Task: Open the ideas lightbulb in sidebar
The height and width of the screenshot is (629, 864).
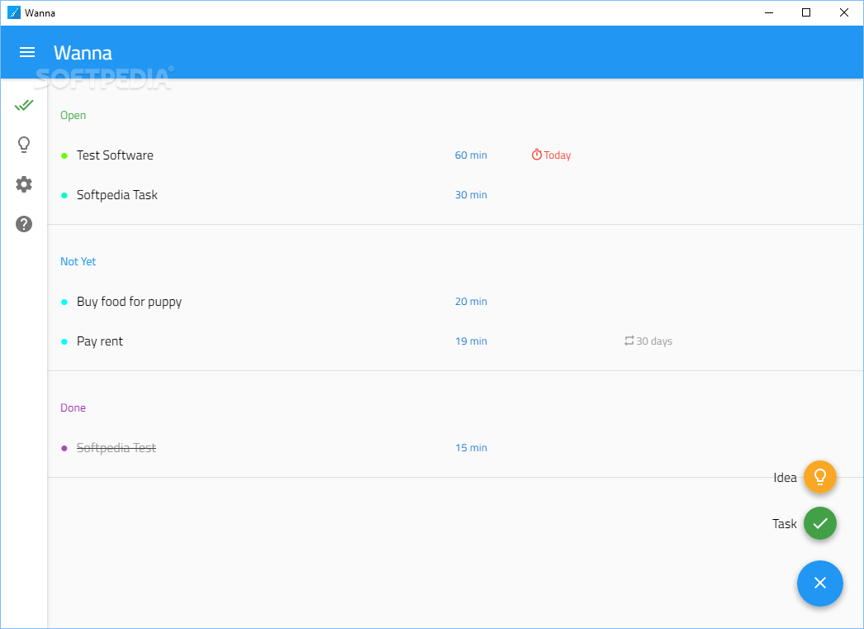Action: pos(24,145)
